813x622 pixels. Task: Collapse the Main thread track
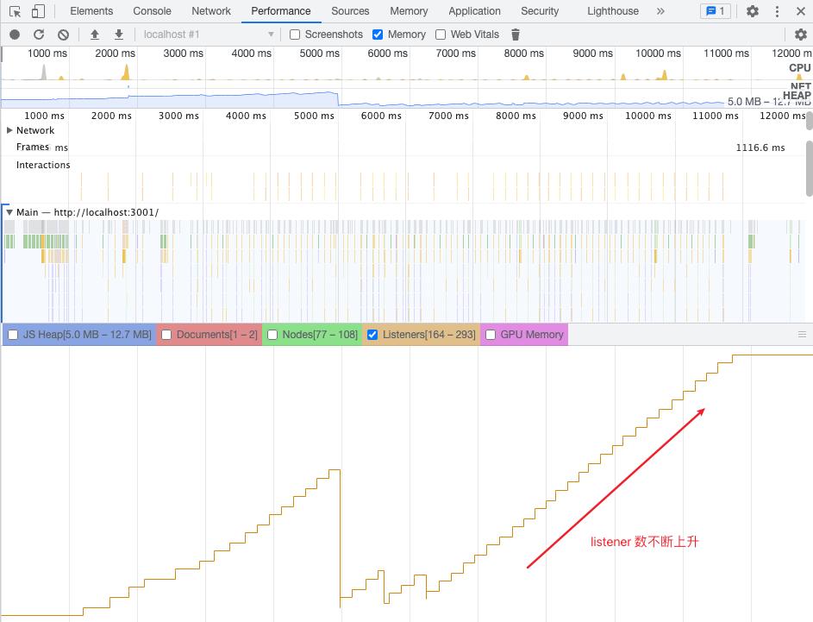click(x=9, y=212)
